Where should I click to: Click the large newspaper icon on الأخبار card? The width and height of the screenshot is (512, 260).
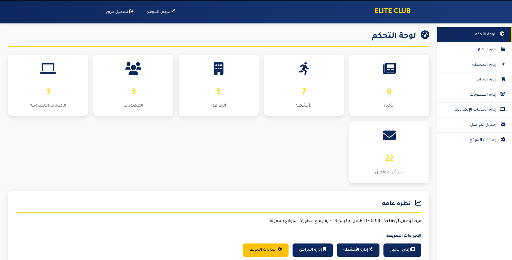tap(389, 68)
